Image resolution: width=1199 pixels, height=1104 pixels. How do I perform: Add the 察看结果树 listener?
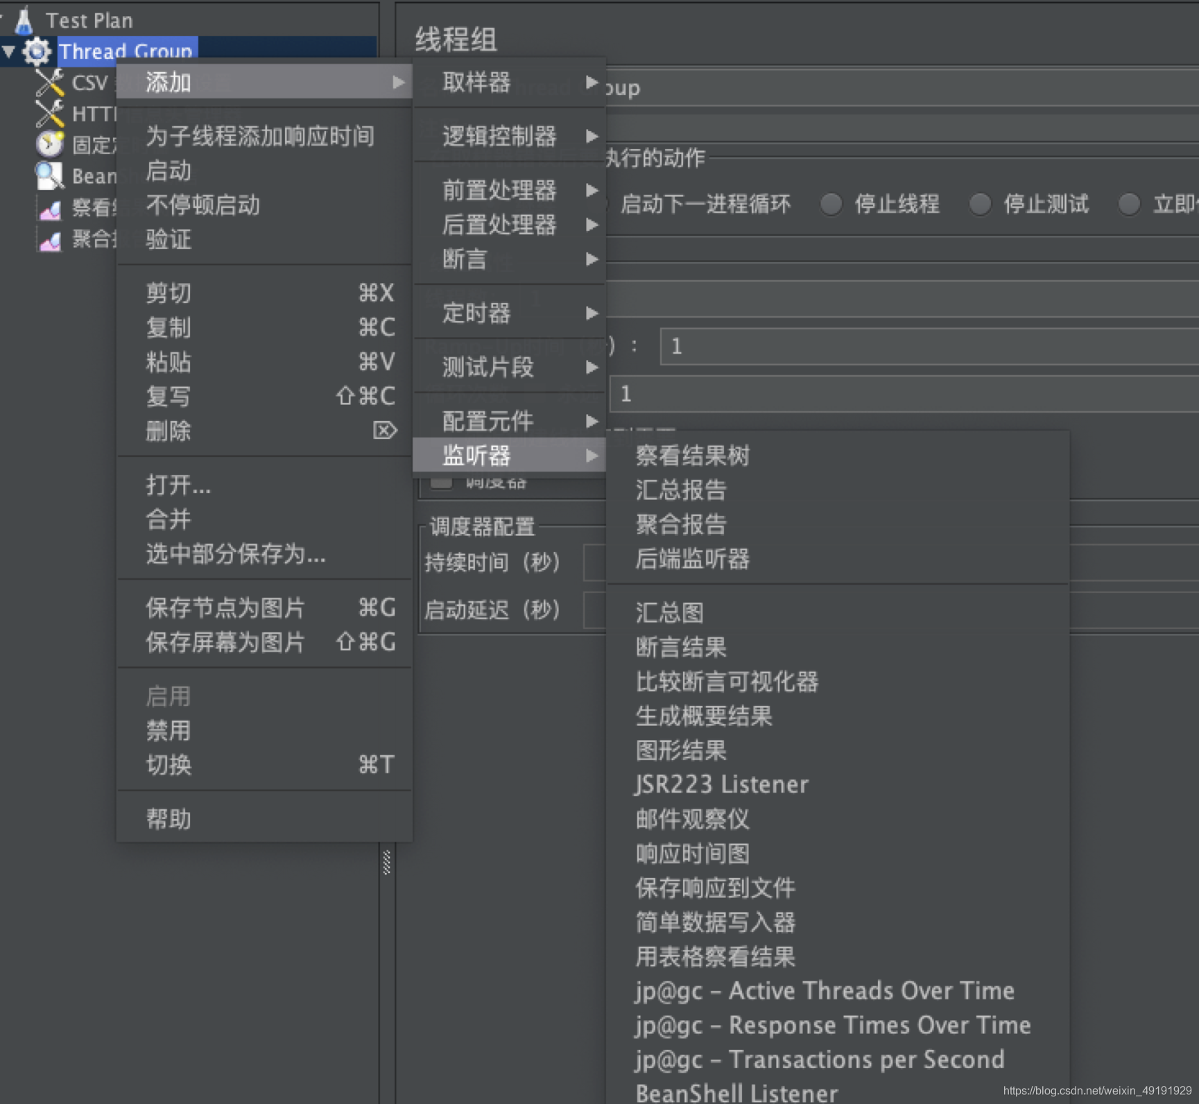(x=838, y=456)
